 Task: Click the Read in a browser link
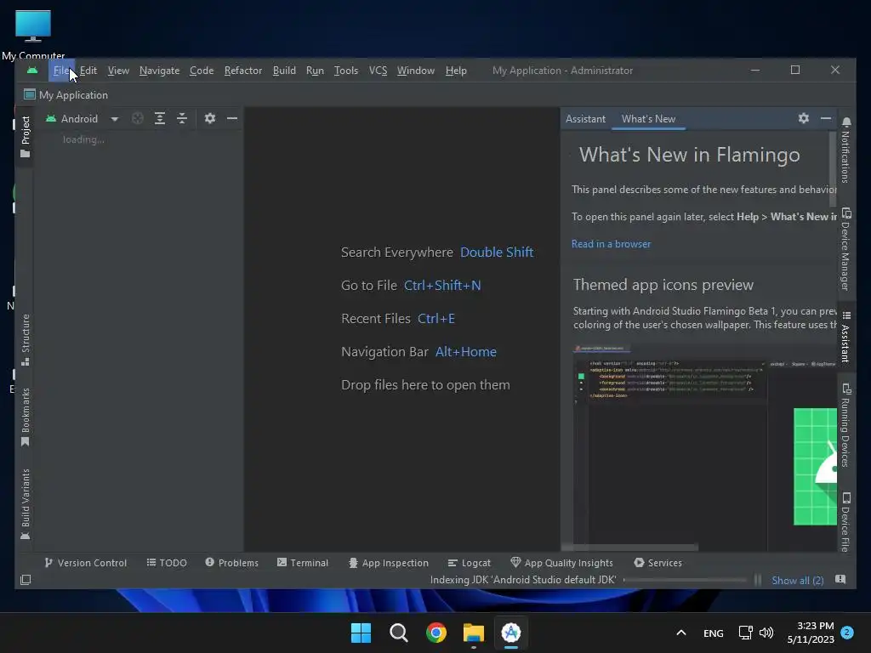tap(611, 244)
